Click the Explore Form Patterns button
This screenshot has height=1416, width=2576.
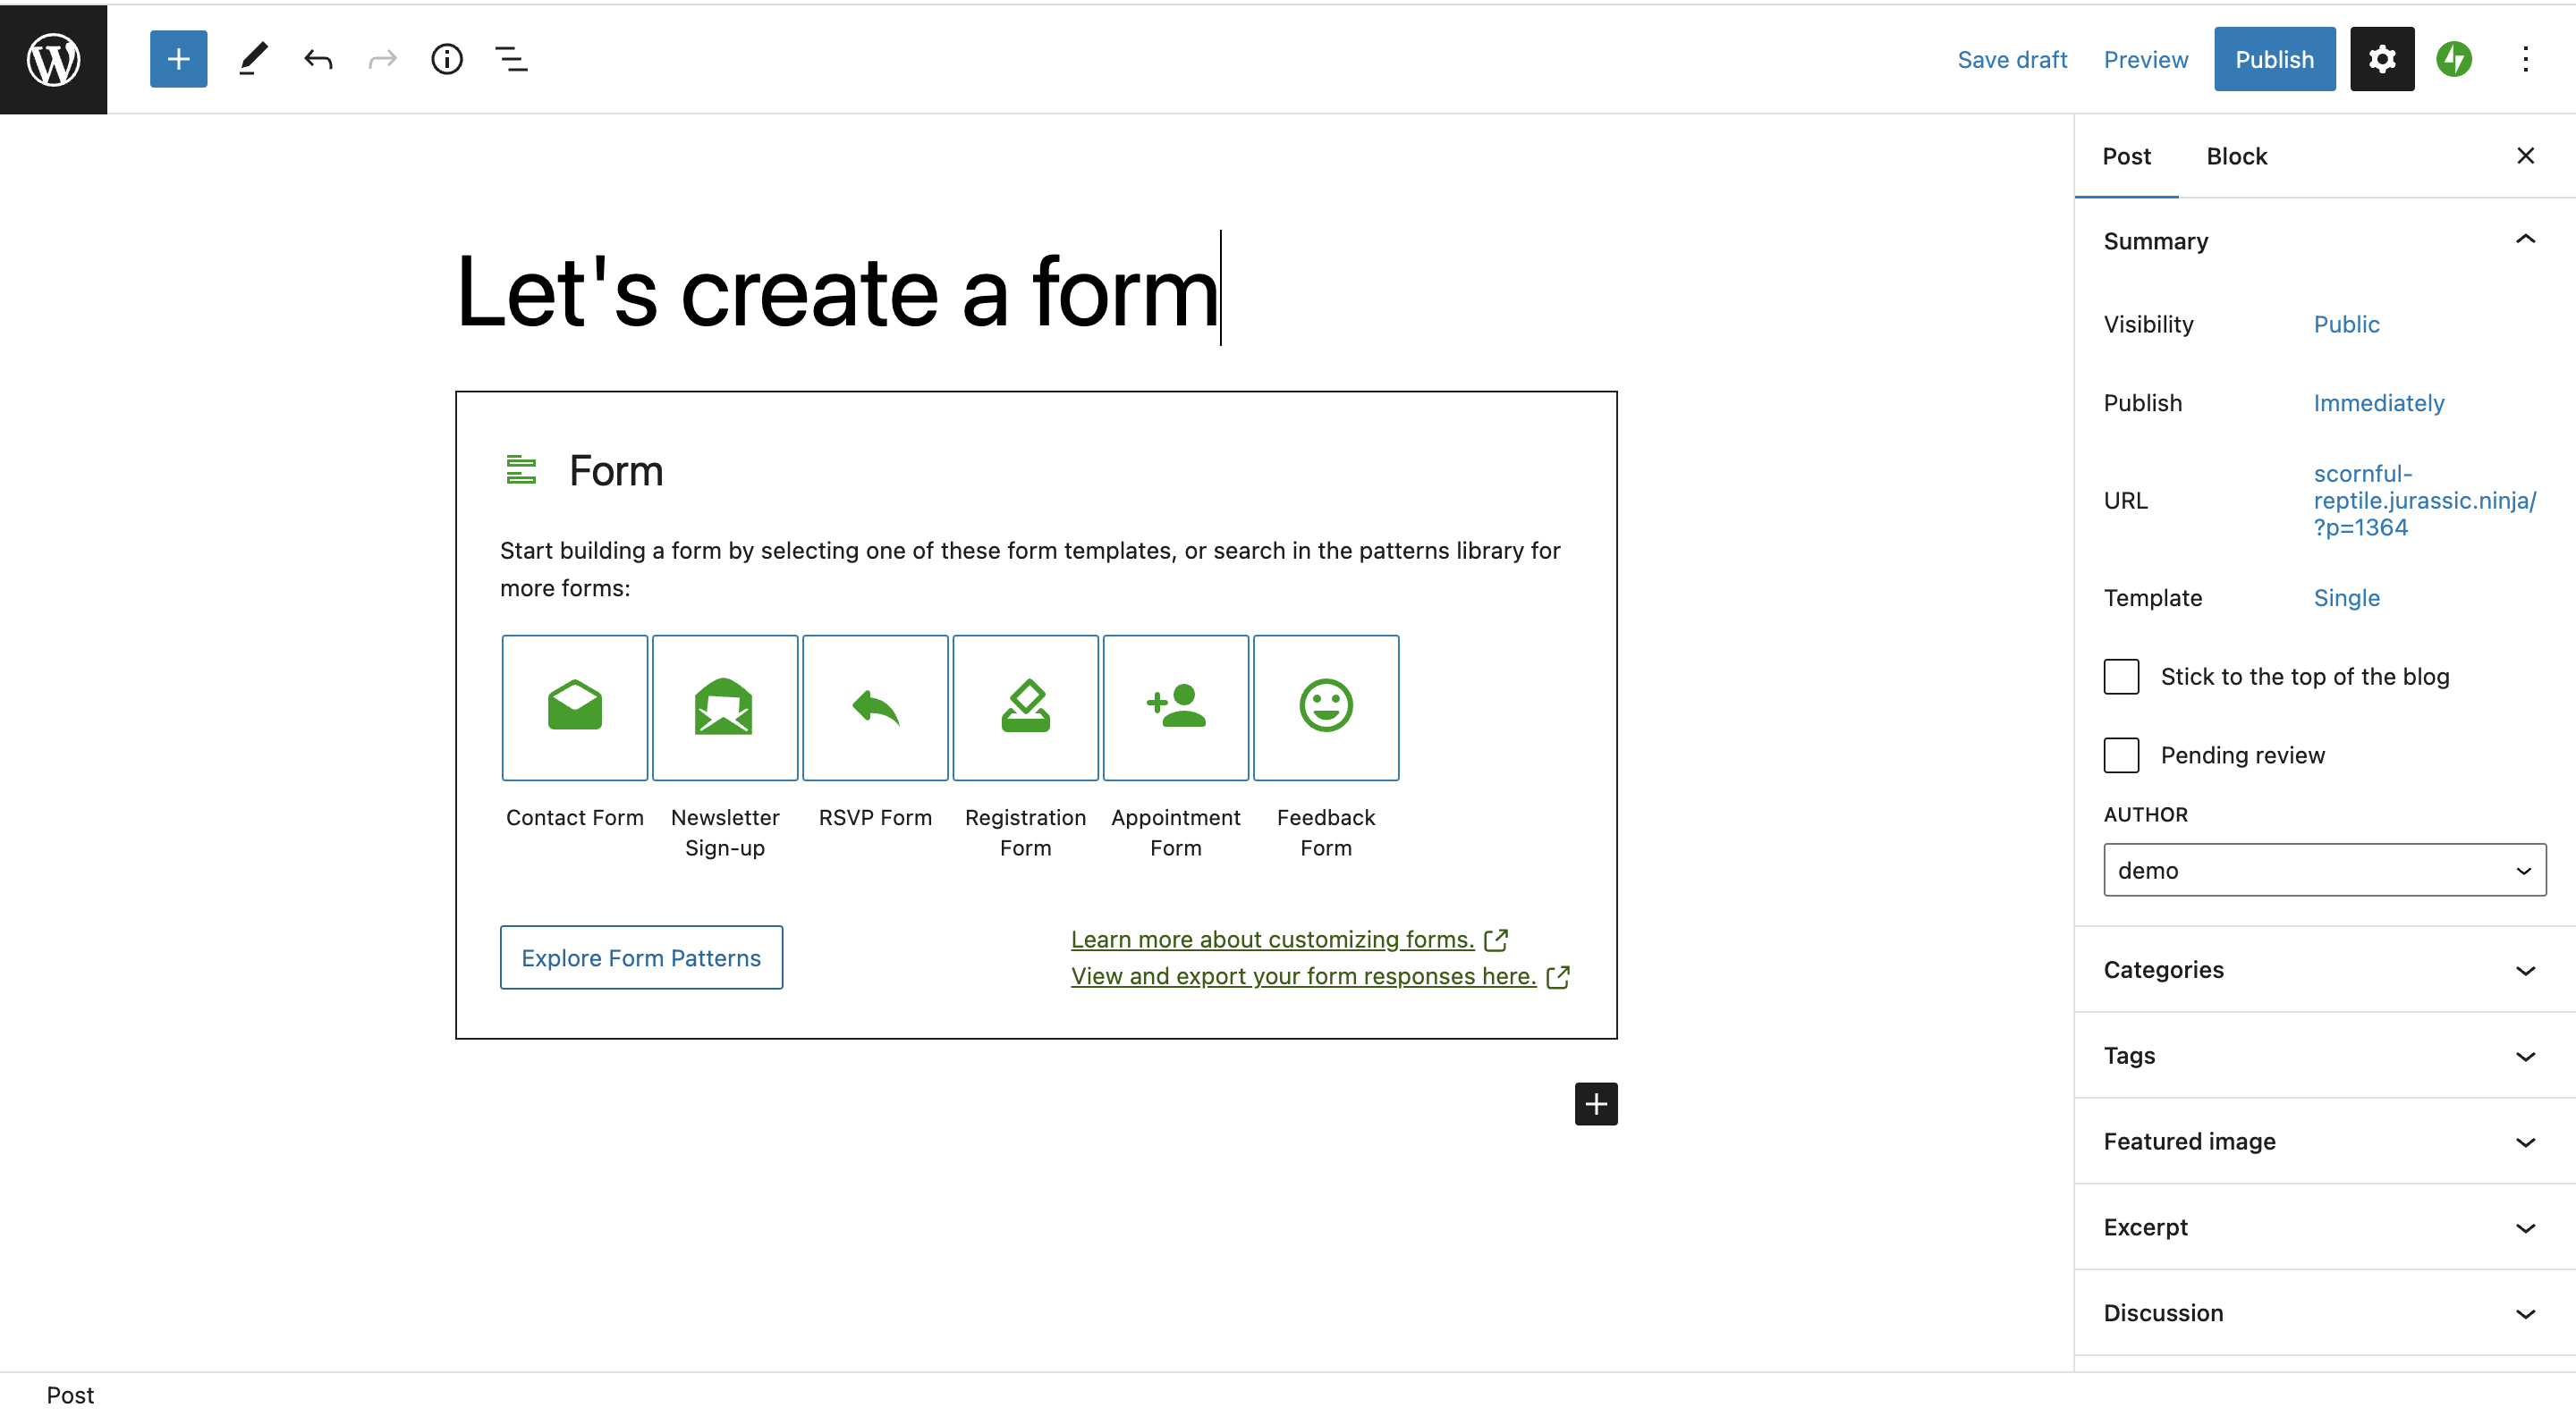[641, 957]
